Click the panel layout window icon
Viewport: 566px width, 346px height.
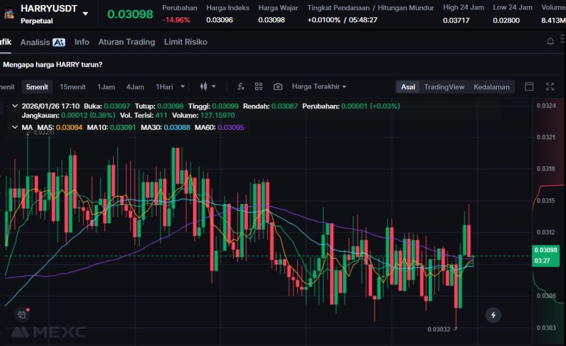pyautogui.click(x=529, y=87)
